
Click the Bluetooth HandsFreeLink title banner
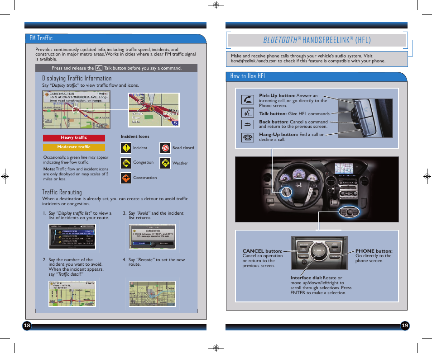317,40
